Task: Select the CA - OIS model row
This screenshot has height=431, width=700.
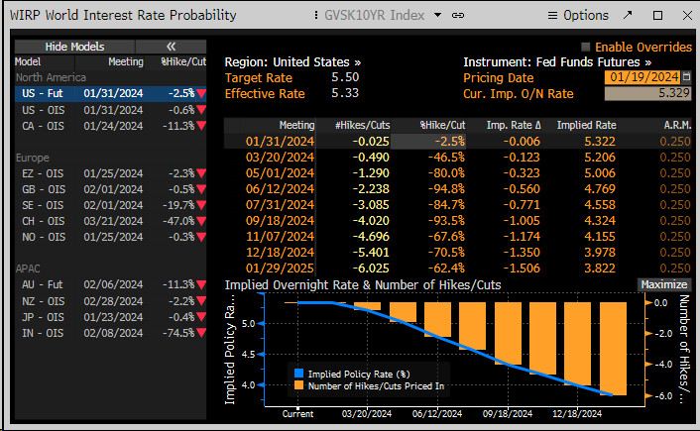Action: pos(111,126)
